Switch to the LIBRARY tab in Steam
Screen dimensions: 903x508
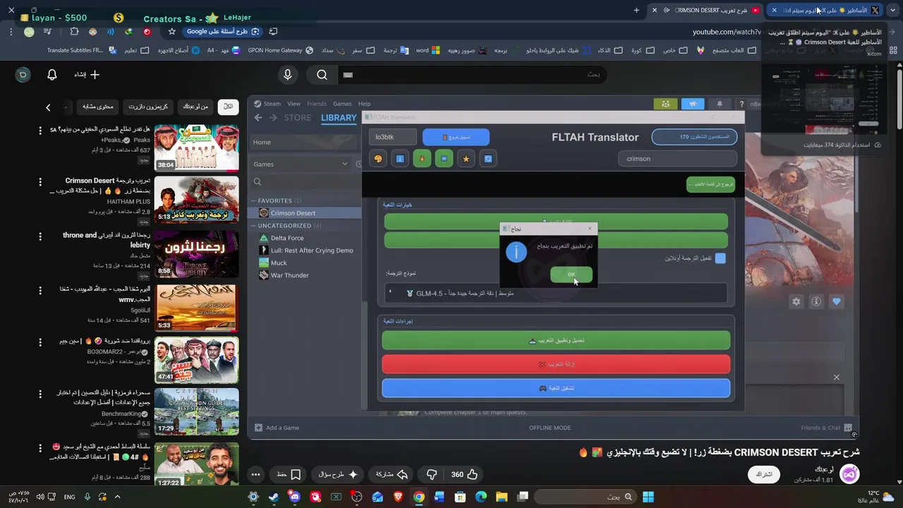point(339,118)
